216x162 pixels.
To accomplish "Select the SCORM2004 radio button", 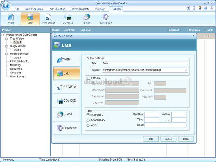I will click(88, 120).
